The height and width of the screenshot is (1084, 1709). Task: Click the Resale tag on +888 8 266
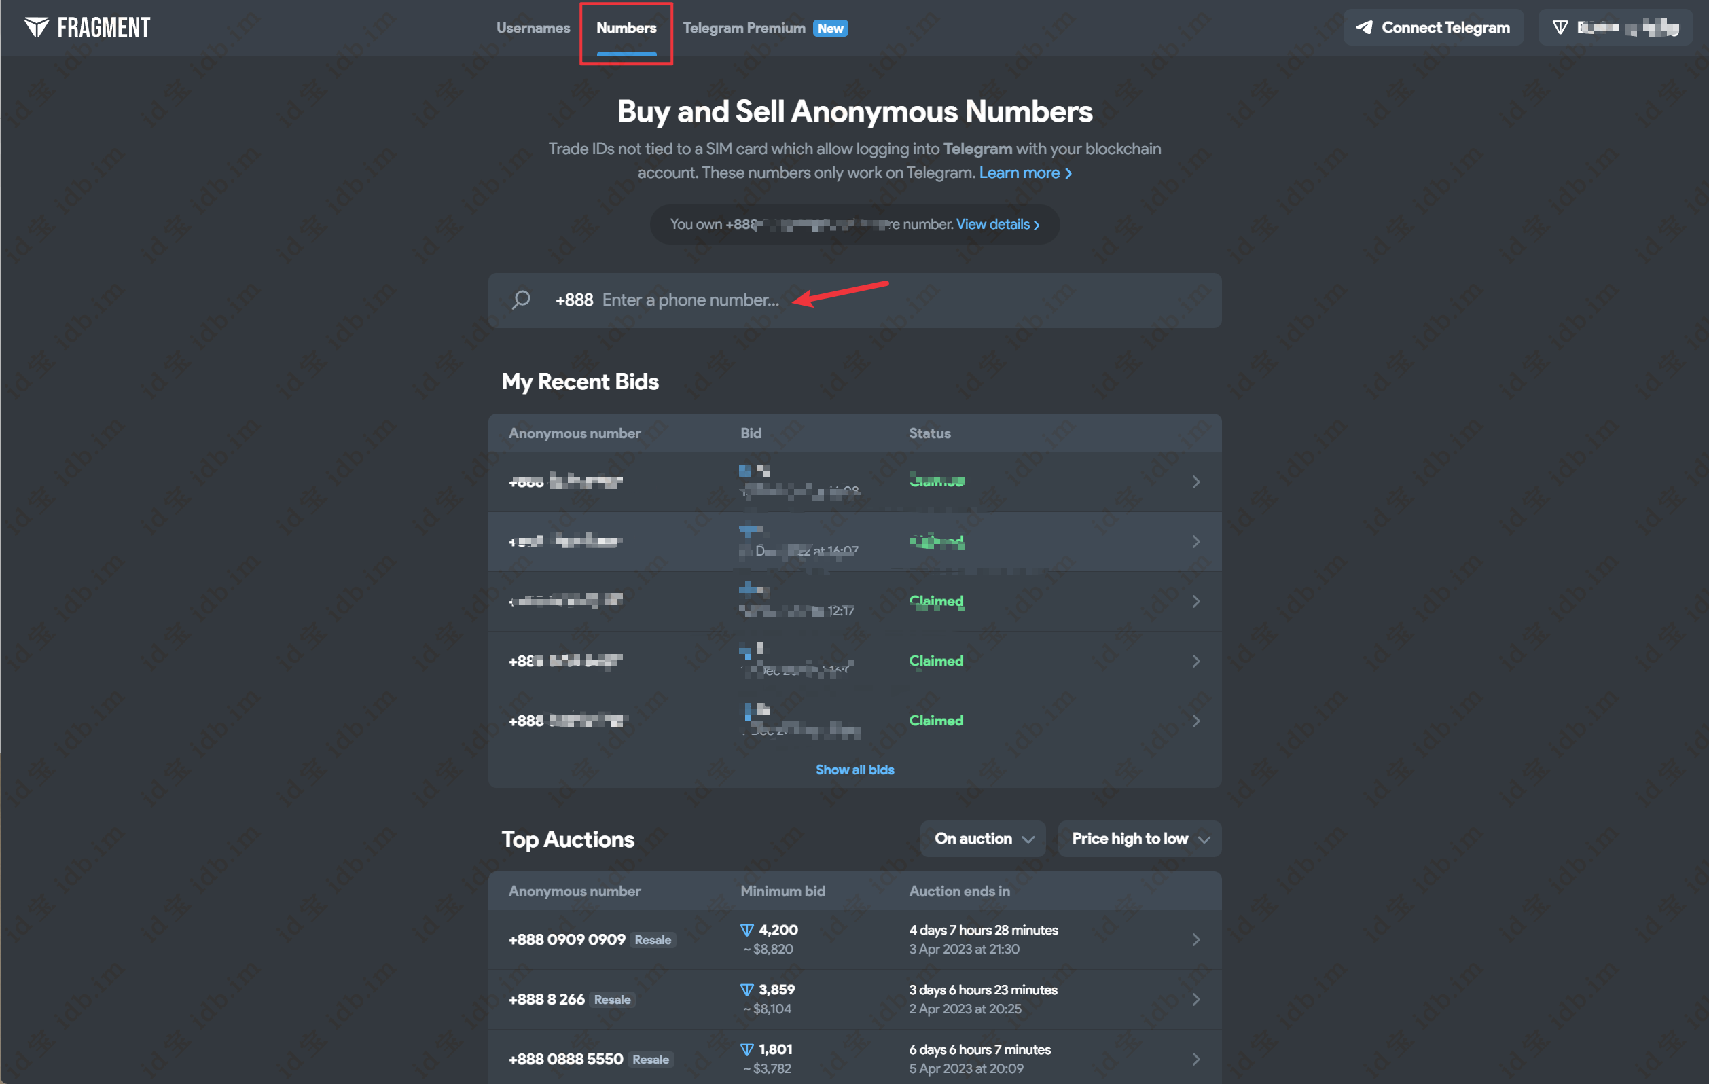click(612, 1000)
